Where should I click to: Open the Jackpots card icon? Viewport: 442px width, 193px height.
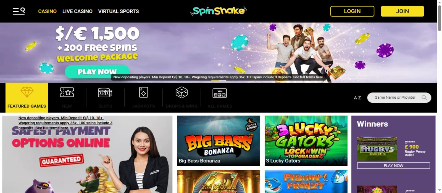(143, 92)
